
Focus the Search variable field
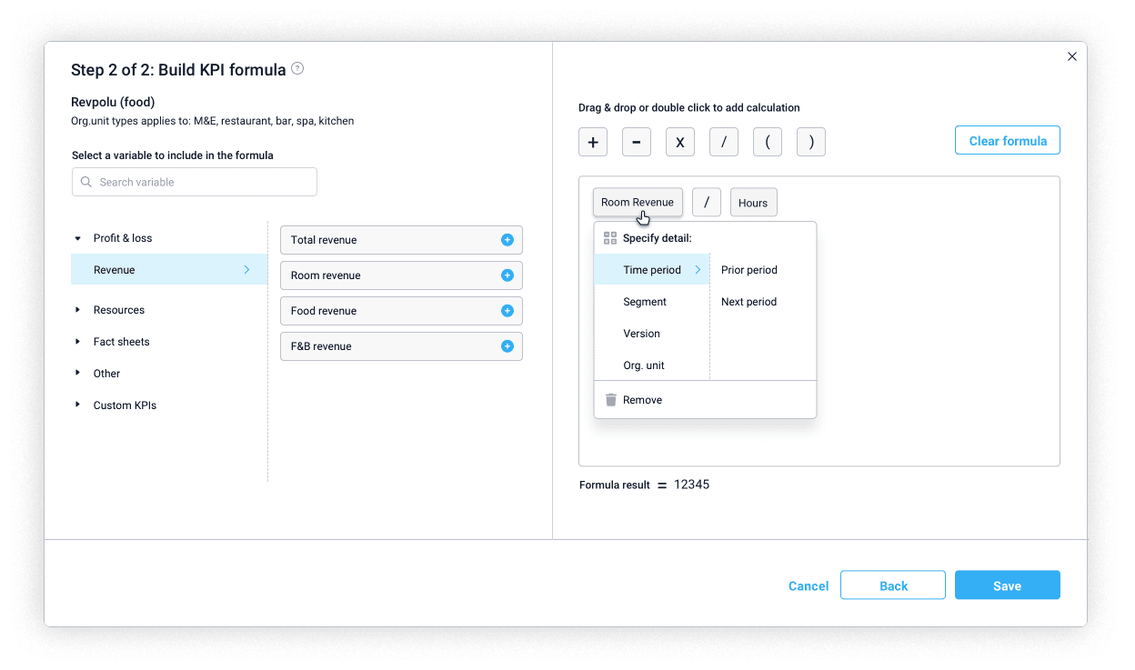pyautogui.click(x=195, y=182)
